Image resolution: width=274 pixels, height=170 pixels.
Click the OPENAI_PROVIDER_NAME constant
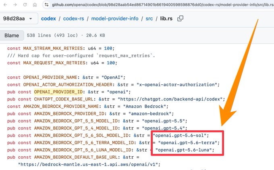click(x=50, y=77)
